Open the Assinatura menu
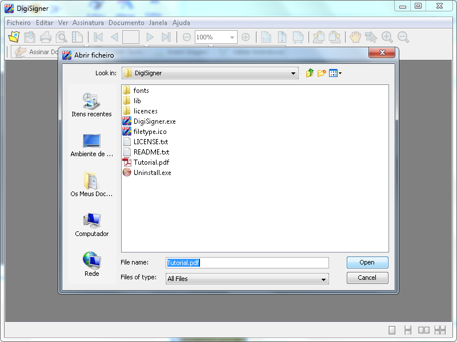The width and height of the screenshot is (457, 342). coord(88,23)
